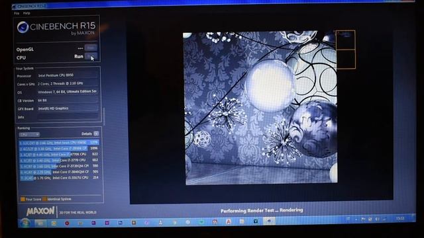Click the taskbar clock
This screenshot has width=424, height=238.
(400, 218)
